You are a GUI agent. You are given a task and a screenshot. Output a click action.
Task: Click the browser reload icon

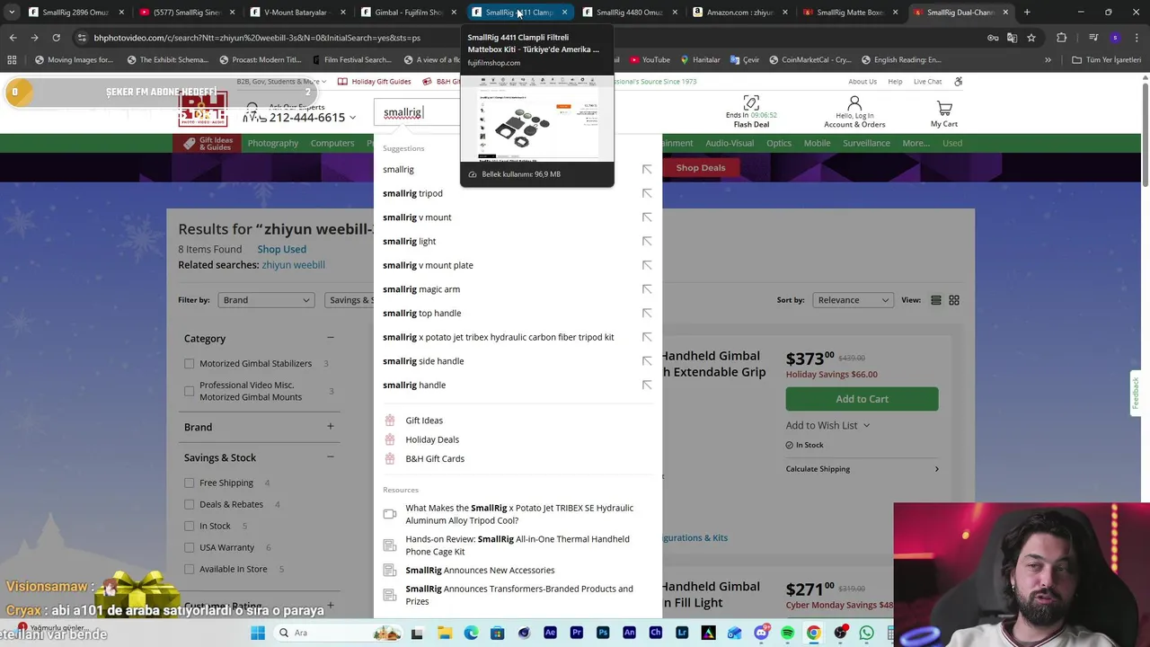[56, 38]
